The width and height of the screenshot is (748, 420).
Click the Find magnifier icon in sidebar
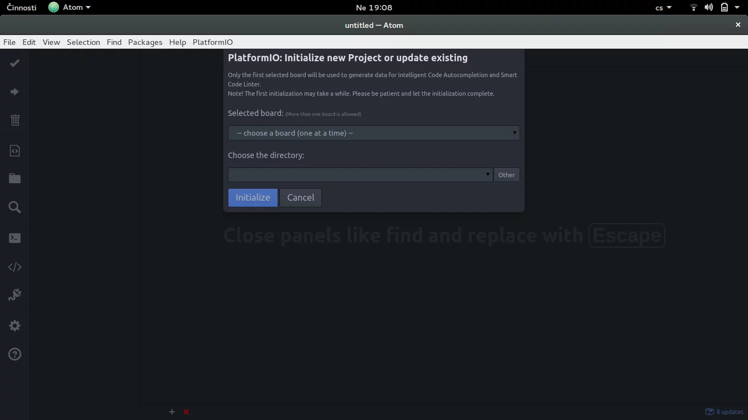coord(15,207)
